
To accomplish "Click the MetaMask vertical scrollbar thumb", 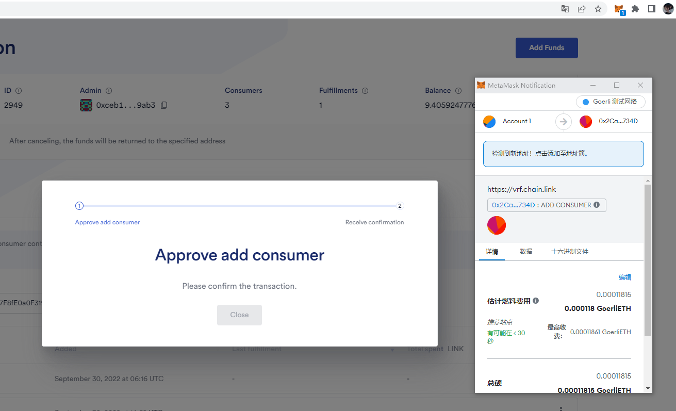I will pyautogui.click(x=648, y=260).
